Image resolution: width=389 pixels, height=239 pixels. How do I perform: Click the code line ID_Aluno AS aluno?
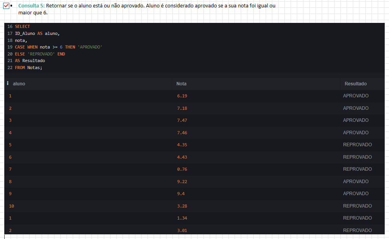[x=37, y=33]
